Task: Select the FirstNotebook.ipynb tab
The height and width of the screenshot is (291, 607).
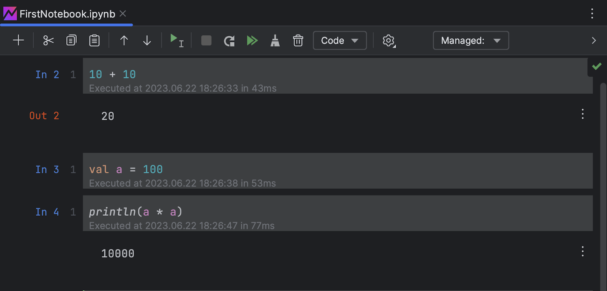Action: tap(67, 14)
